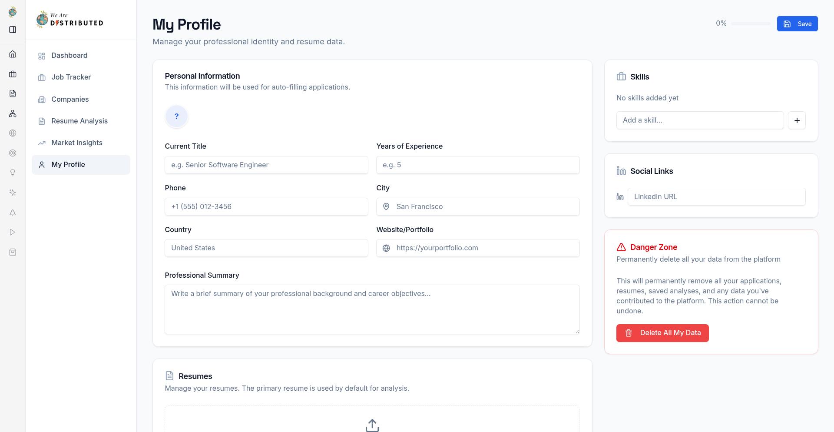Click the profile completion progress bar
The height and width of the screenshot is (432, 834).
pos(750,23)
